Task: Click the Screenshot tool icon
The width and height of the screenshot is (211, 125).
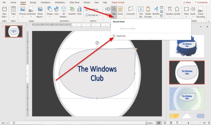Action: click(x=31, y=9)
